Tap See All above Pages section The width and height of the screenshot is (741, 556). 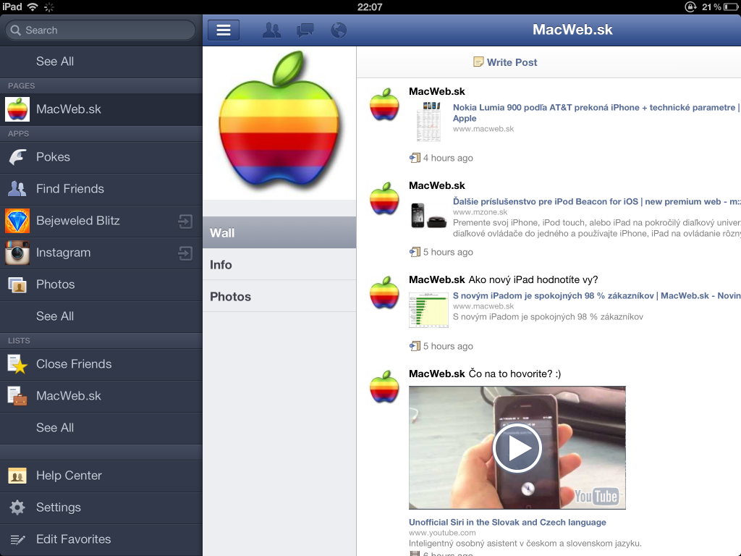101,62
